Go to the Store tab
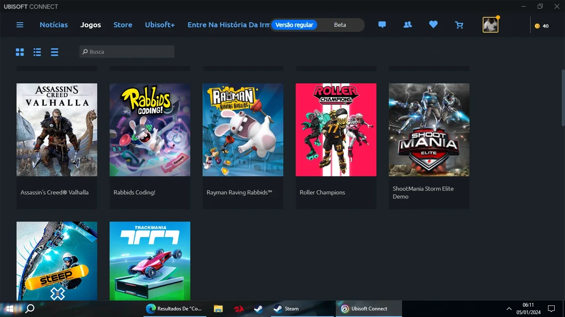565x317 pixels. pos(123,25)
